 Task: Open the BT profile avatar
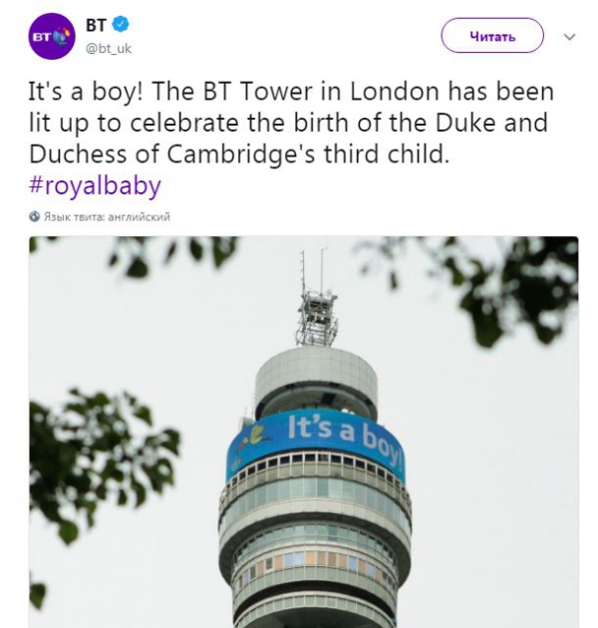[x=52, y=36]
